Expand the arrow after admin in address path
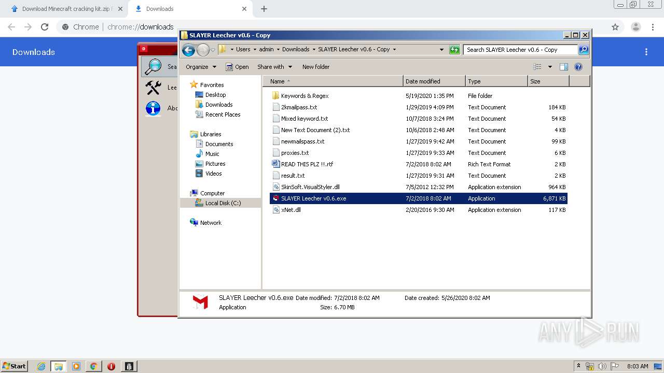 tap(278, 50)
